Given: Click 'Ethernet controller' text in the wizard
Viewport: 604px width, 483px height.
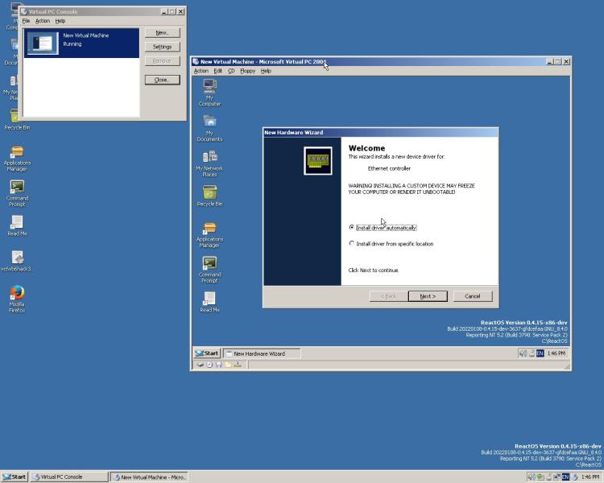Looking at the screenshot, I should [389, 168].
